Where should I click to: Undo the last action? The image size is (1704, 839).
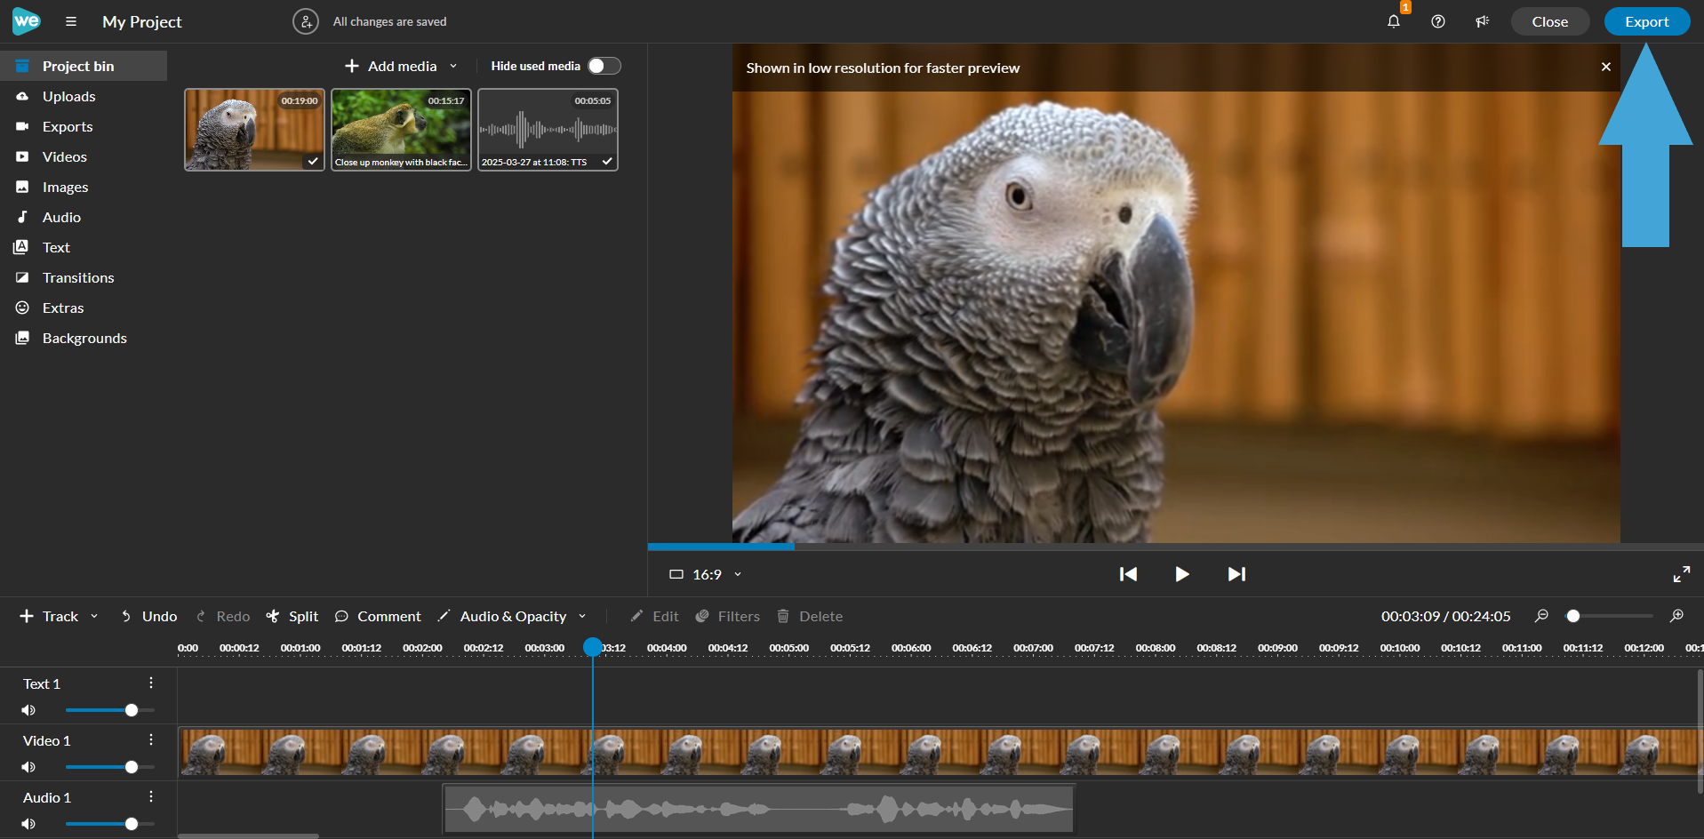148,616
